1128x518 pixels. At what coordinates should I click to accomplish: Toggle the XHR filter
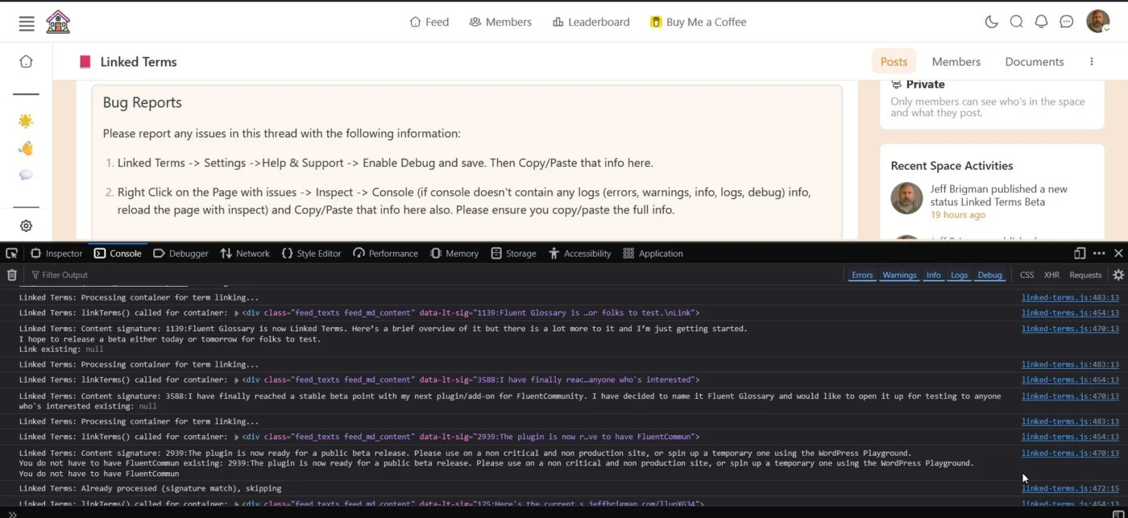[x=1051, y=275]
